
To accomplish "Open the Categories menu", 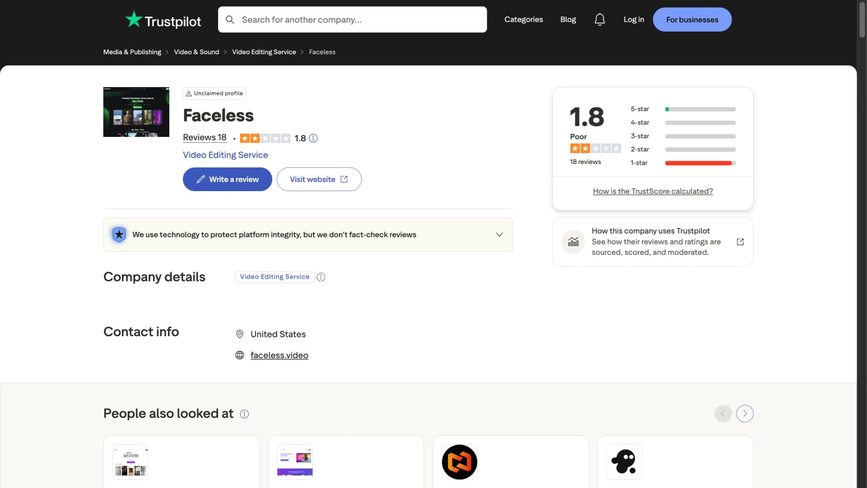I will pos(524,19).
